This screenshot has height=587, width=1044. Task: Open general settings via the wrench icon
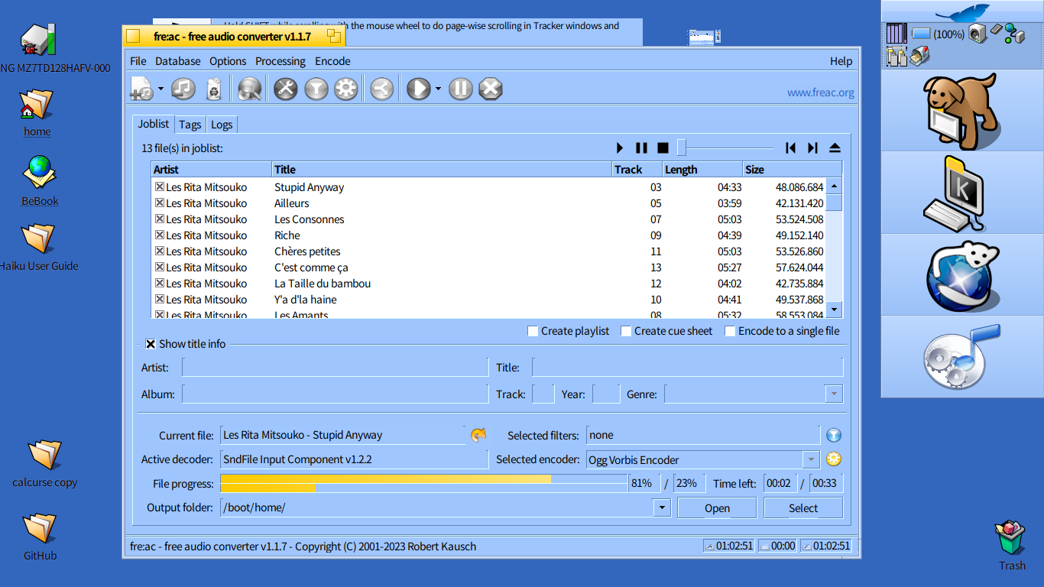tap(285, 89)
